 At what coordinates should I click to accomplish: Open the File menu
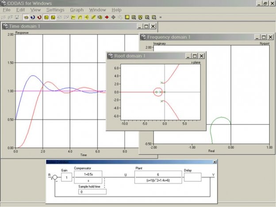click(8, 10)
